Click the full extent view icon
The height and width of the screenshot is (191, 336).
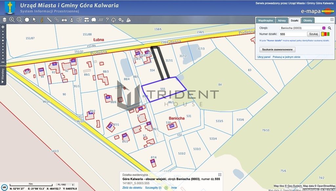pyautogui.click(x=27, y=20)
